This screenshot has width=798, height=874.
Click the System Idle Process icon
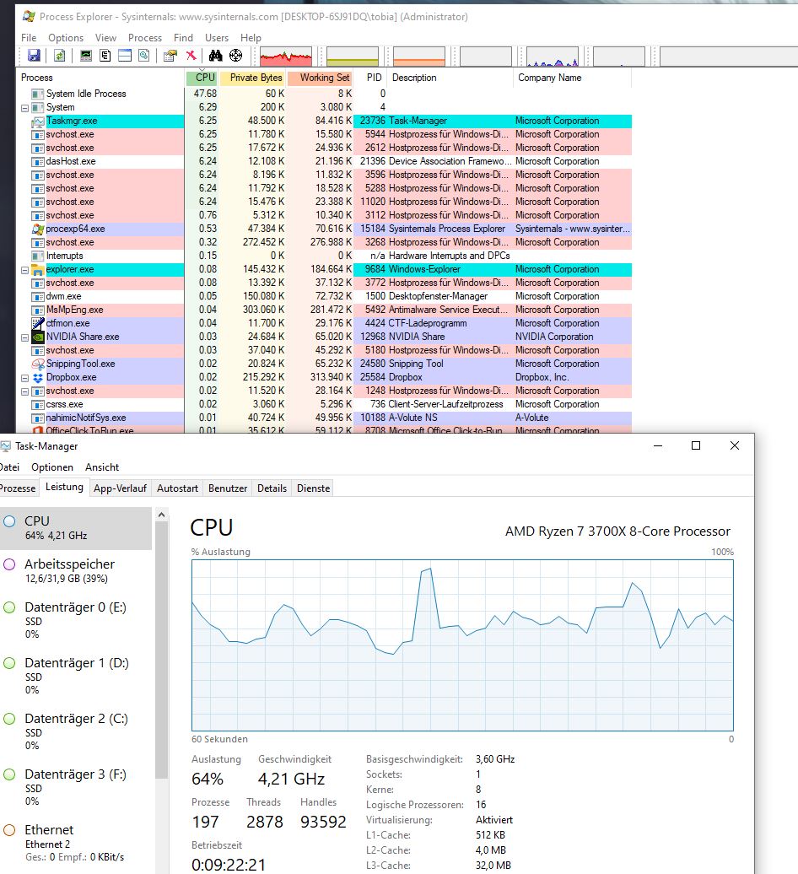(x=38, y=94)
